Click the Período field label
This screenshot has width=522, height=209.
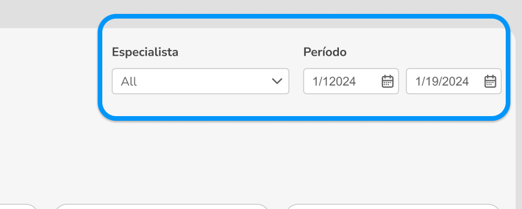[325, 52]
